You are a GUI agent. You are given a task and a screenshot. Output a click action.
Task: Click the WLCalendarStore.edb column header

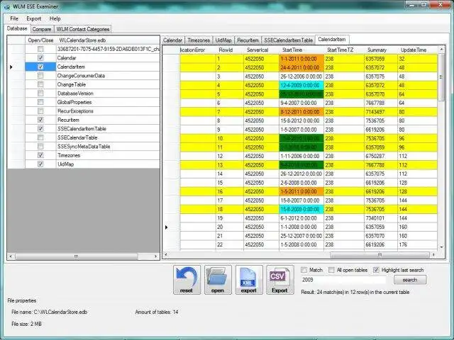click(108, 40)
